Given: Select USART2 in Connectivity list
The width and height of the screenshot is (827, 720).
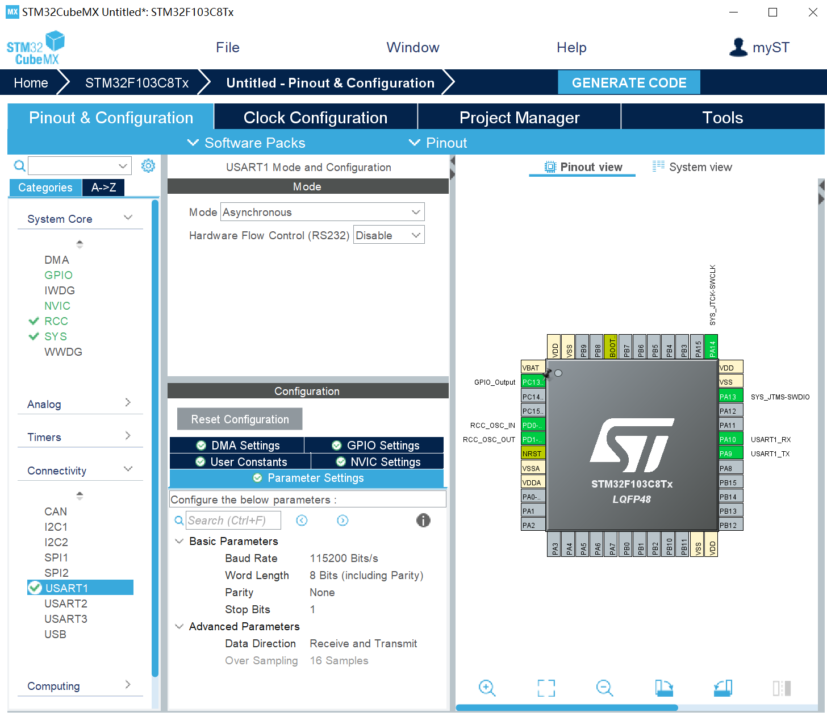Looking at the screenshot, I should pyautogui.click(x=66, y=604).
